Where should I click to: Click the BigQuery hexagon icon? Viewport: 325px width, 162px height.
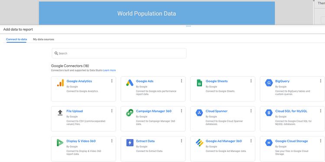(269, 83)
